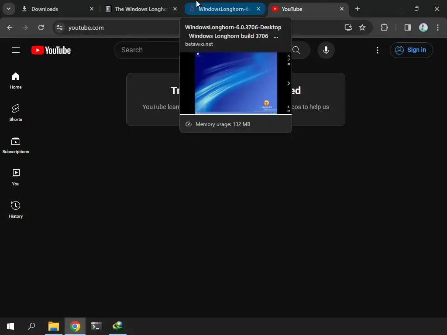Screen dimensions: 447x335
Task: Restore down the Chrome window
Action: [417, 9]
